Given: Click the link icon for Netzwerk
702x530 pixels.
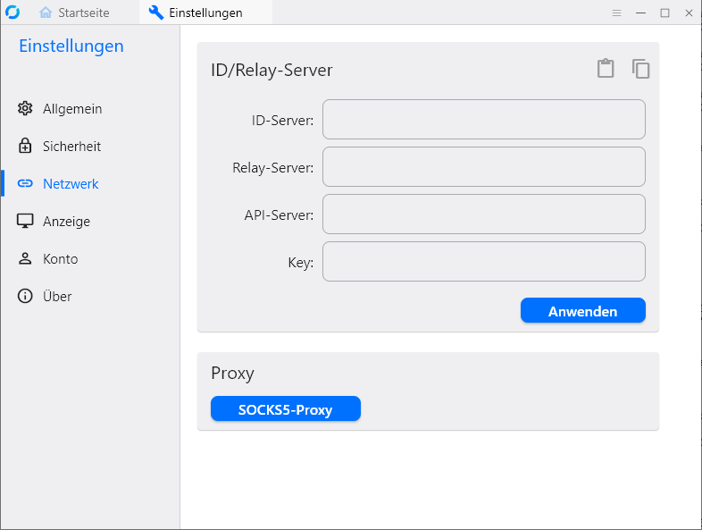Looking at the screenshot, I should [x=25, y=184].
